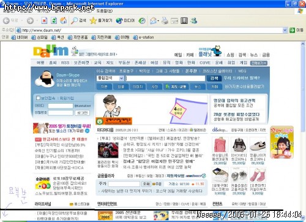Click the 검색 button beside Daum search box
Image resolution: width=306 pixels, height=222 pixels.
pos(214,78)
